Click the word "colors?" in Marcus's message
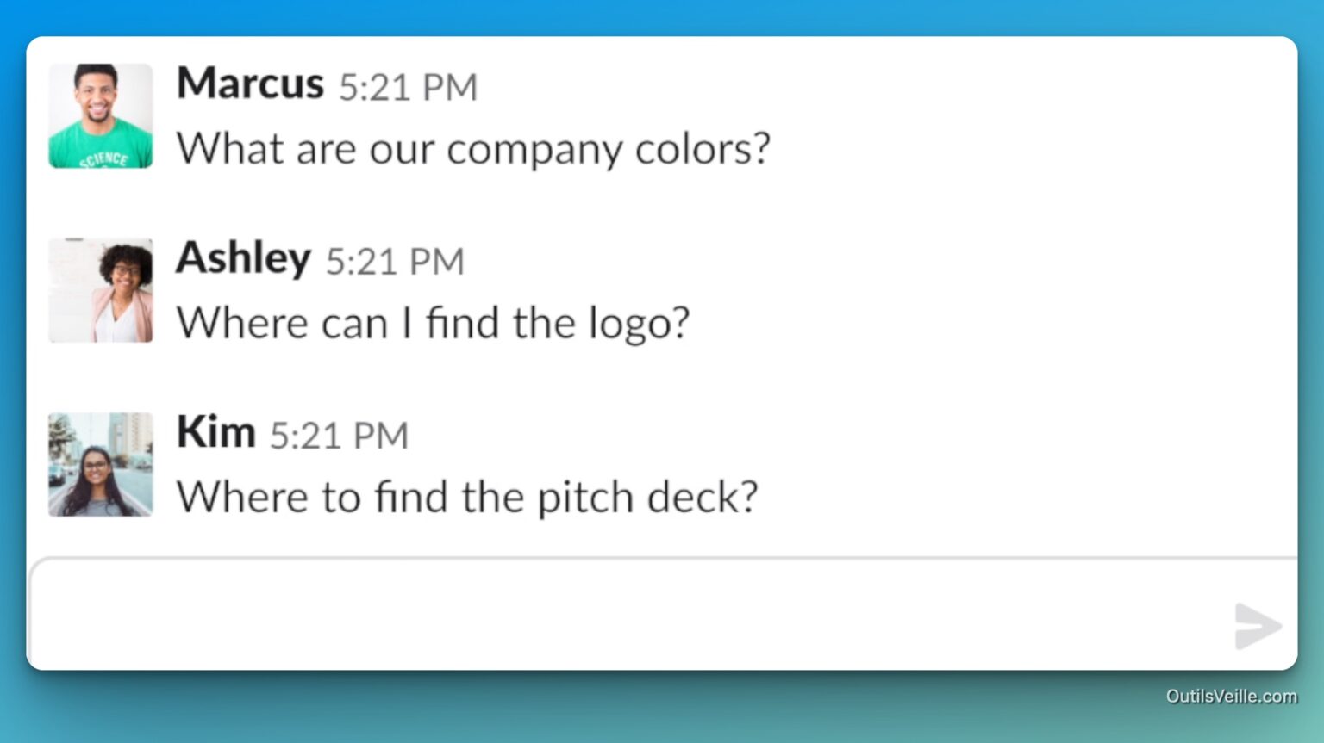Image resolution: width=1324 pixels, height=743 pixels. click(x=703, y=149)
